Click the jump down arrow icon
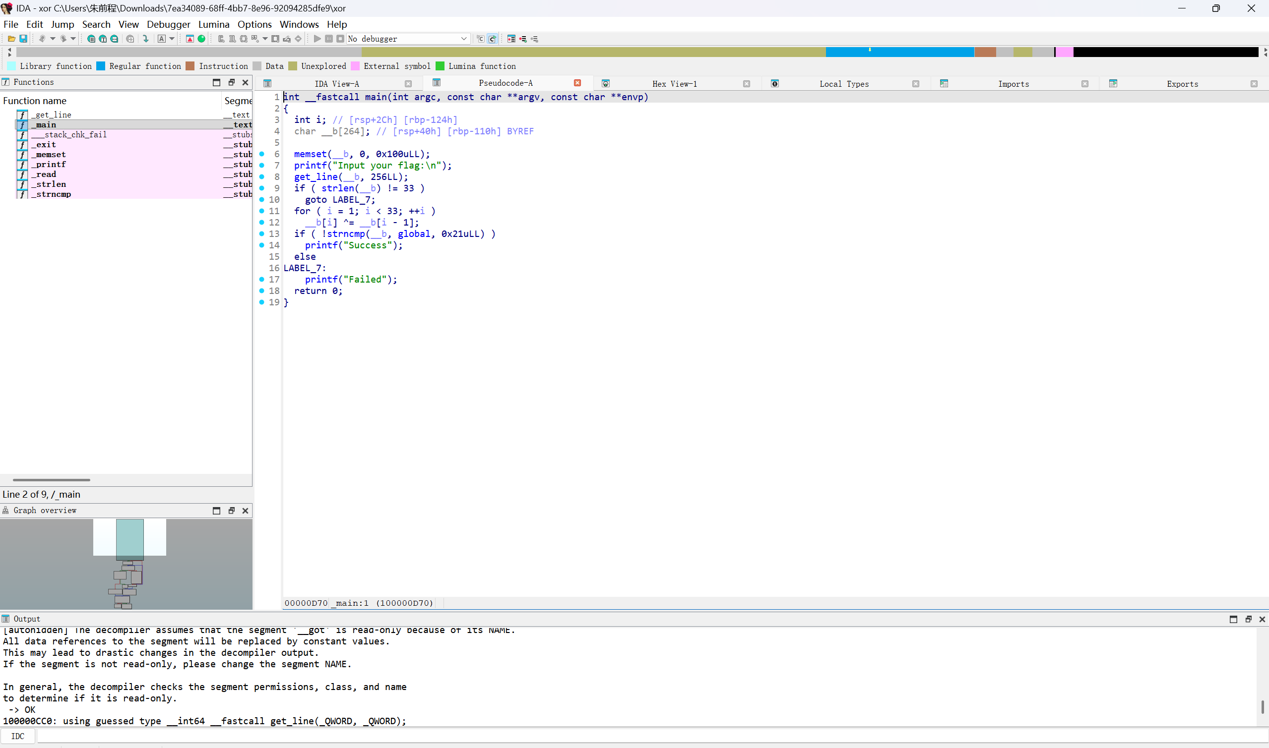Viewport: 1269px width, 748px height. (146, 39)
